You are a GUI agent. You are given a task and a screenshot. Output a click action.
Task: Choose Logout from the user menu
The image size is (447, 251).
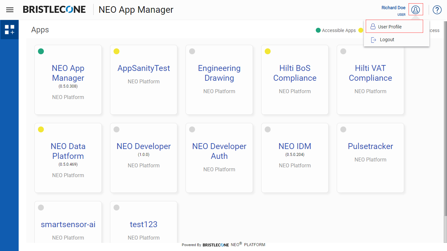pyautogui.click(x=396, y=40)
